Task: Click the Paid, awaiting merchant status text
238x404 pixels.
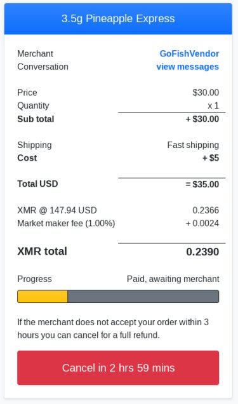Action: [x=173, y=279]
